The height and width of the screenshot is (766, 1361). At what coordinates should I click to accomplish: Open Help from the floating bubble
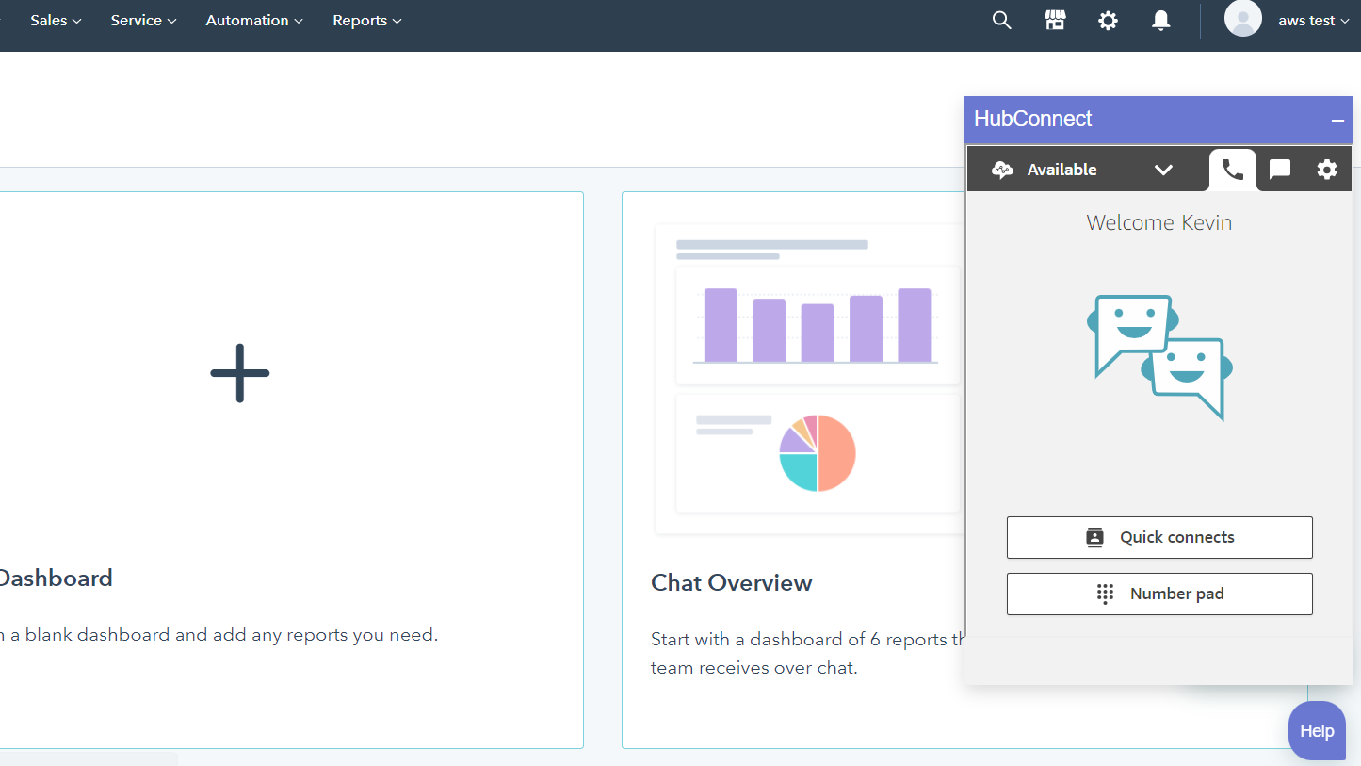point(1317,730)
